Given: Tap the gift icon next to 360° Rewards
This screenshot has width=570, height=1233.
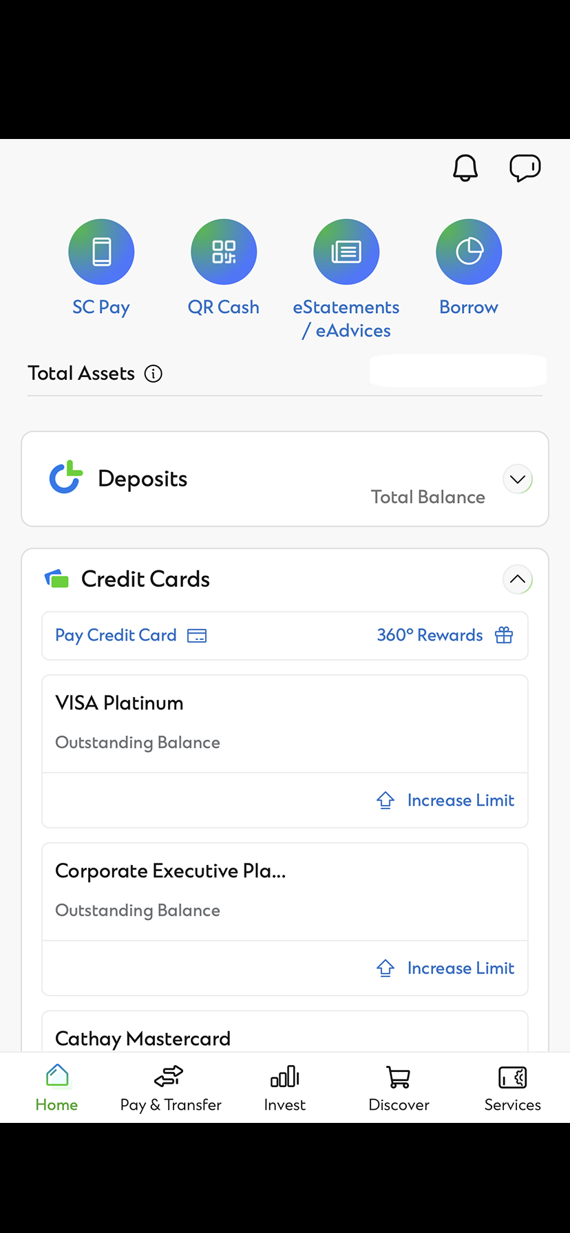Looking at the screenshot, I should [504, 635].
